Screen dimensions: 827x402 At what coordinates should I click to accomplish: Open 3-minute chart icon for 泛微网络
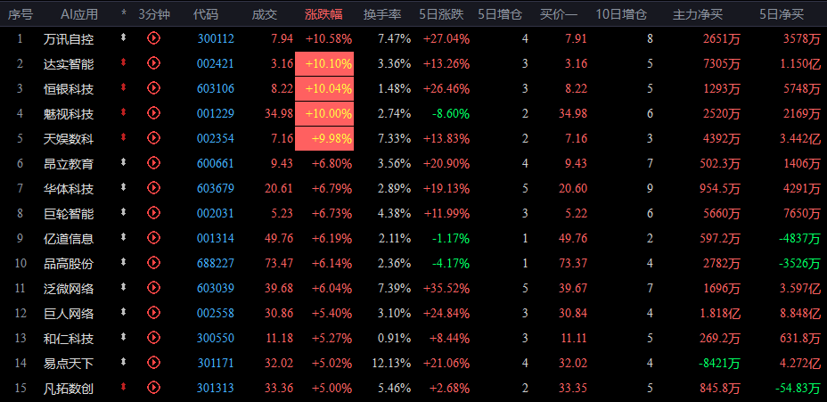click(x=153, y=287)
